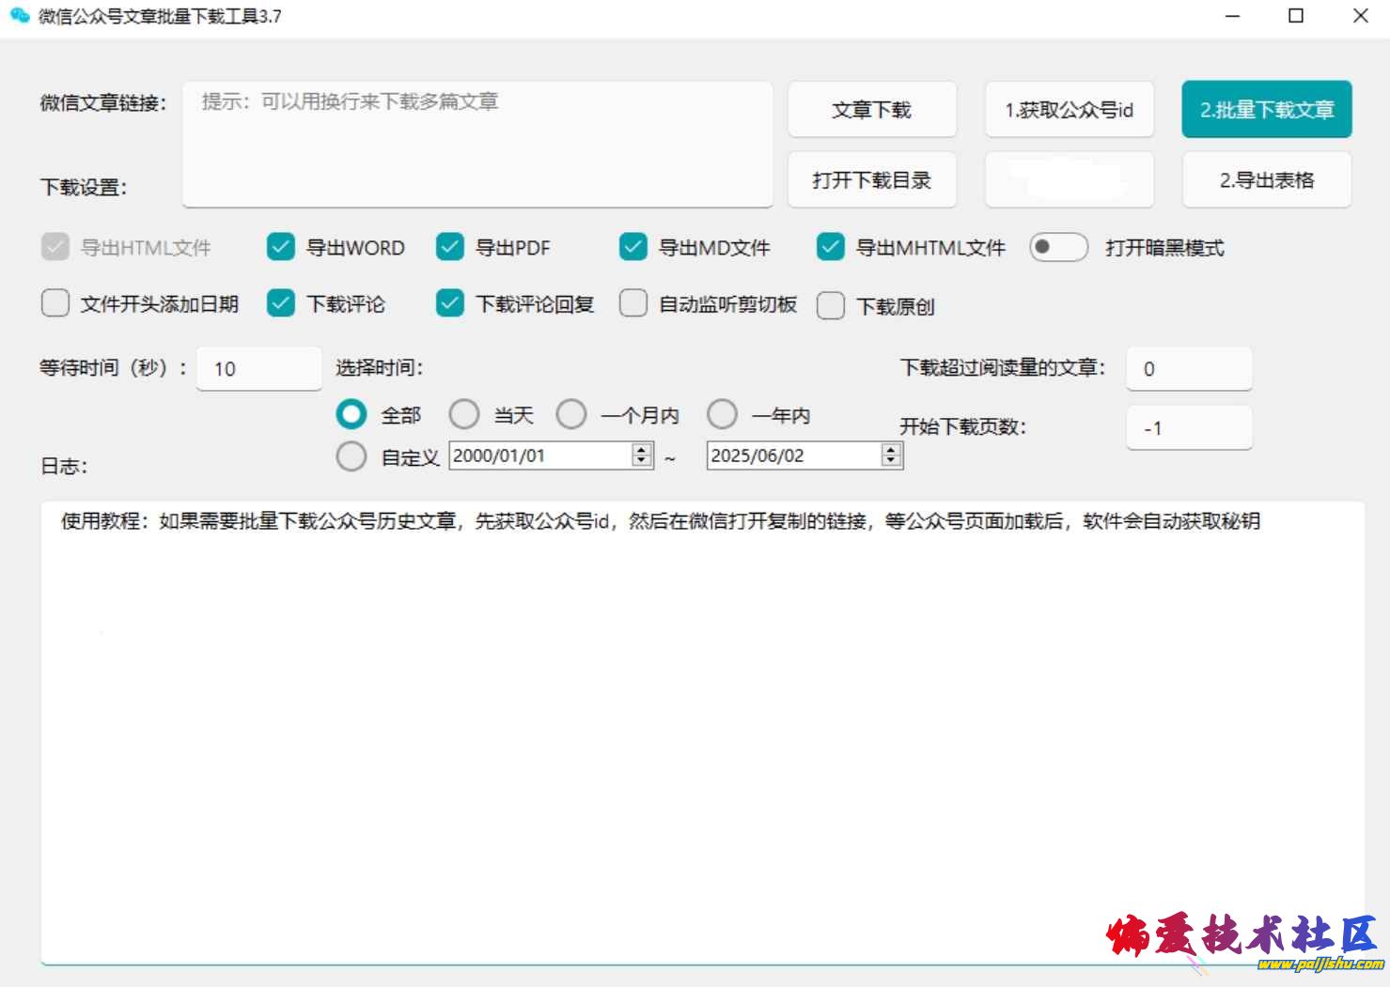Check the 下载原创 option
The image size is (1390, 987).
point(831,306)
